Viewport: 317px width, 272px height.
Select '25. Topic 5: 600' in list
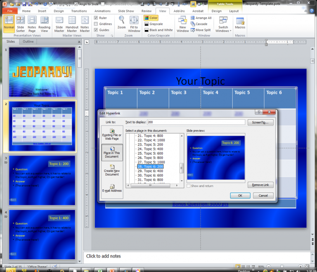point(150,153)
